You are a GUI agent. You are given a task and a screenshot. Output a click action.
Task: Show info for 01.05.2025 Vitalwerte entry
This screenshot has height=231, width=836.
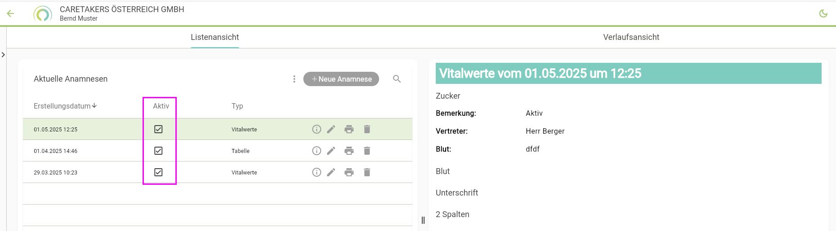click(x=317, y=129)
